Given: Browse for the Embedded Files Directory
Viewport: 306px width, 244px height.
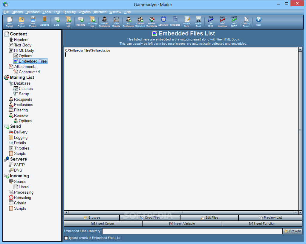Looking at the screenshot, I should pos(293,231).
